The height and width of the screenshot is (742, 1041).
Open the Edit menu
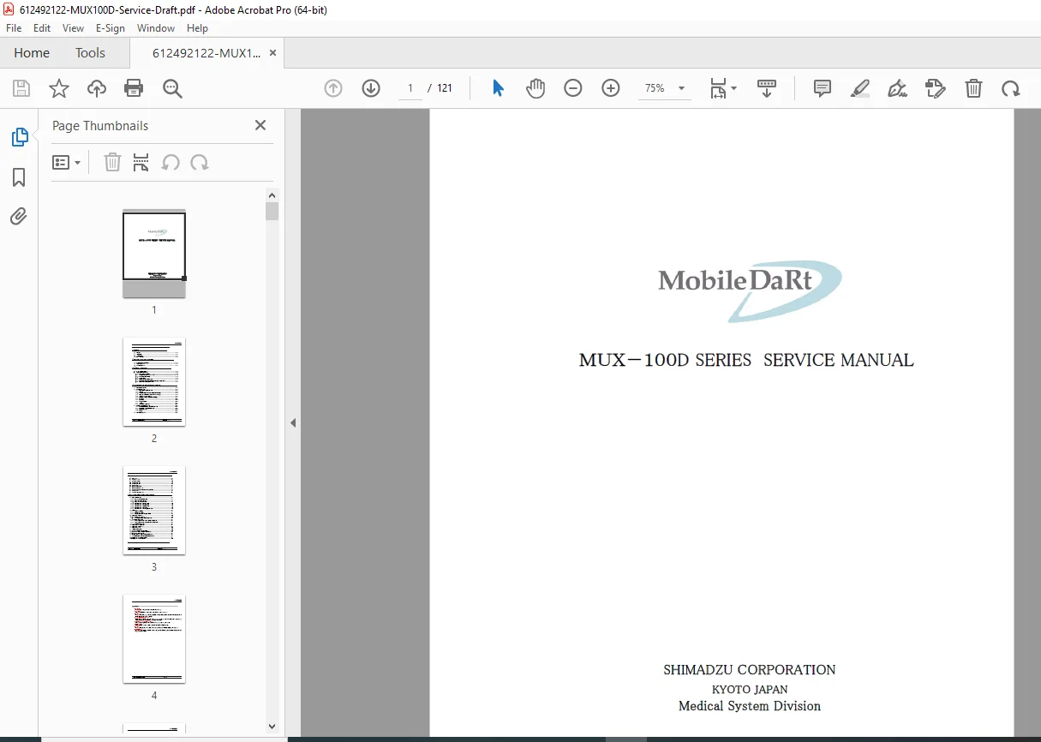(x=42, y=28)
